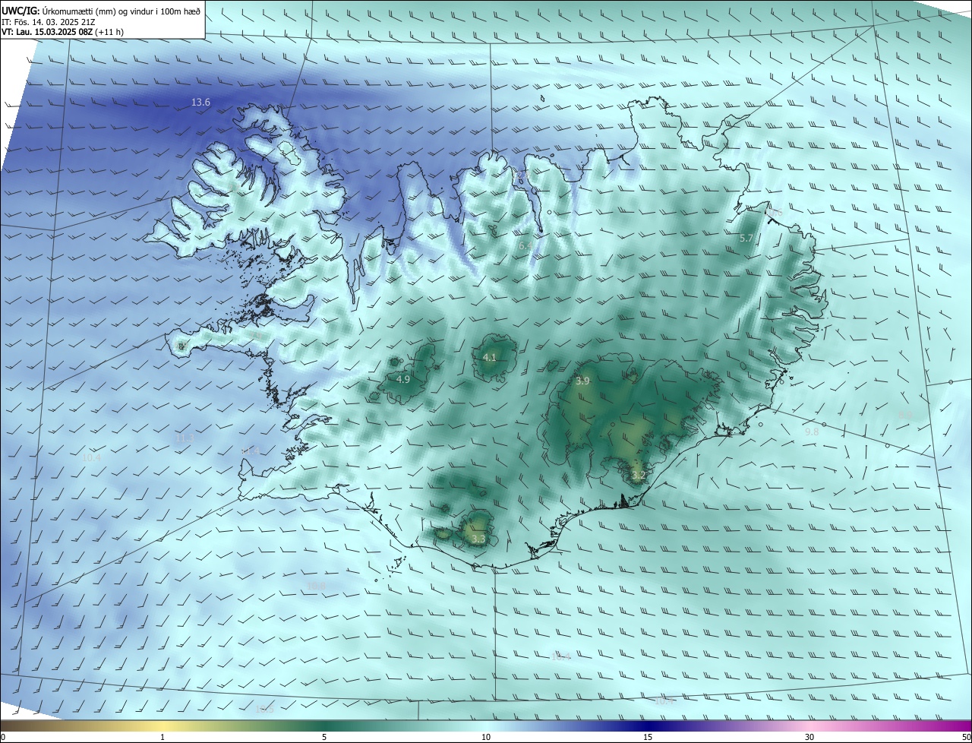Click the 1 tick on the color scale
The width and height of the screenshot is (972, 743).
click(x=163, y=737)
